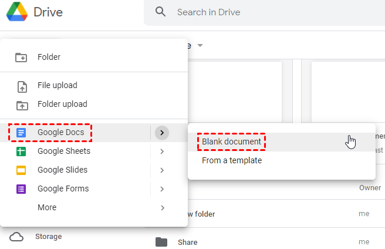Click the File upload icon
Viewport: 385px width, 249px height.
click(x=21, y=86)
